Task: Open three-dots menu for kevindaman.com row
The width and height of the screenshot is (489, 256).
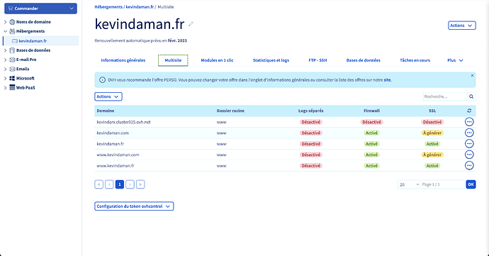Action: coord(469,133)
